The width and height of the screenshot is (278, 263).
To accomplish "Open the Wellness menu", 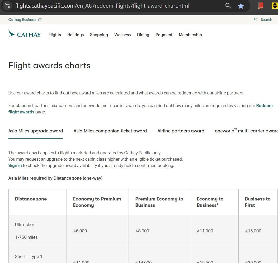I will [122, 35].
